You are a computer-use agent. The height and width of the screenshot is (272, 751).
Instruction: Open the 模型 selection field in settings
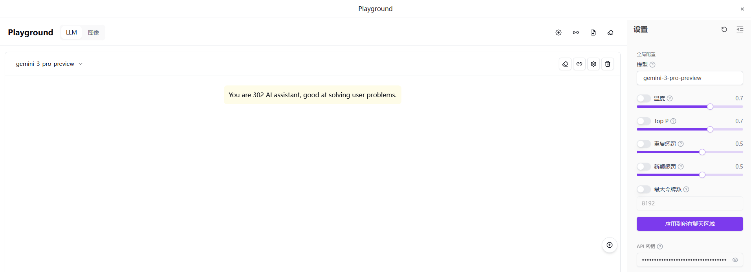point(689,78)
